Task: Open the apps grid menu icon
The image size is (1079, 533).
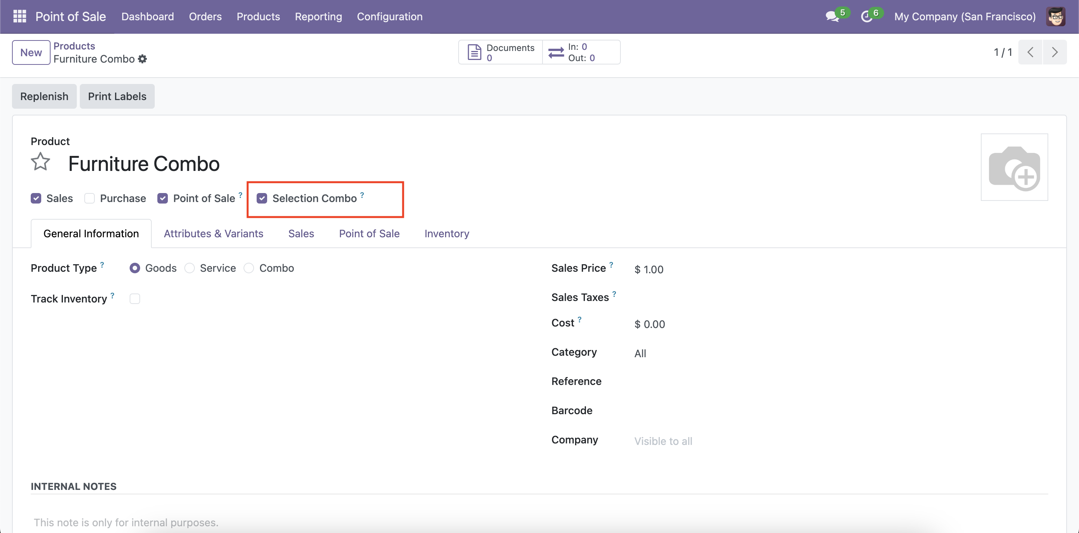Action: point(19,16)
